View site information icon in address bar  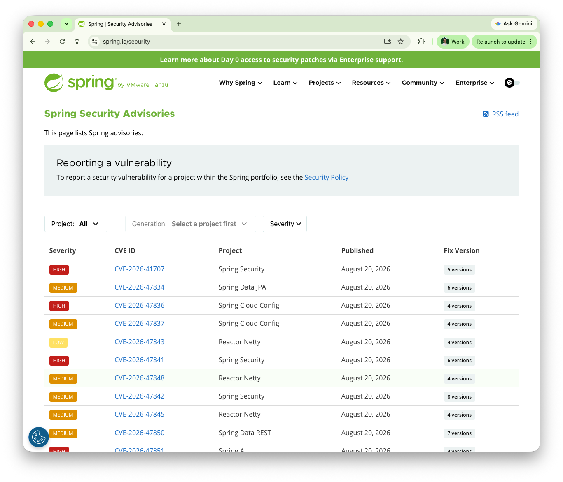(x=95, y=42)
